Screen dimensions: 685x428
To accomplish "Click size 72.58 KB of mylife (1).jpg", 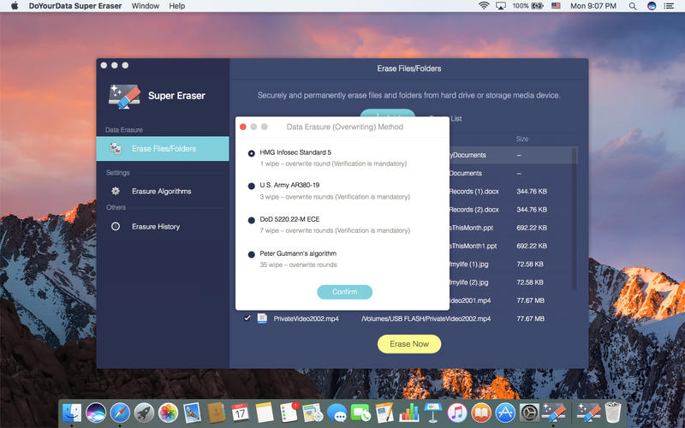I will (529, 265).
